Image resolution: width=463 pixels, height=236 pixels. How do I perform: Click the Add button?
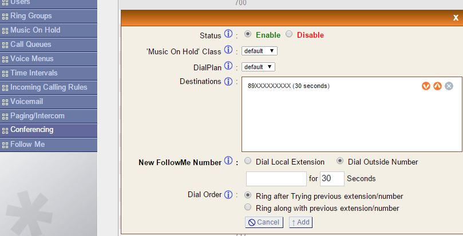pyautogui.click(x=300, y=222)
